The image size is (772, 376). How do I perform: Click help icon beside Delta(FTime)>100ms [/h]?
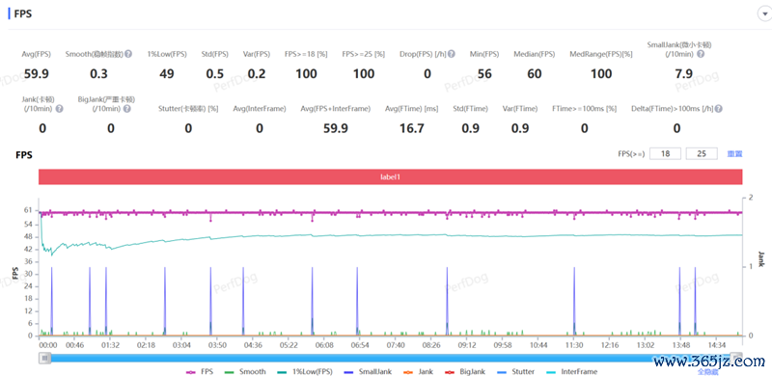(719, 109)
